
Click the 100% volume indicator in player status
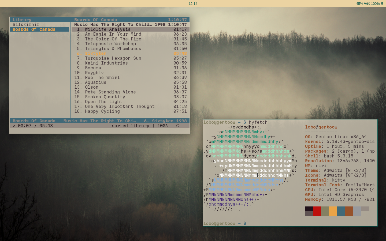tap(163, 126)
